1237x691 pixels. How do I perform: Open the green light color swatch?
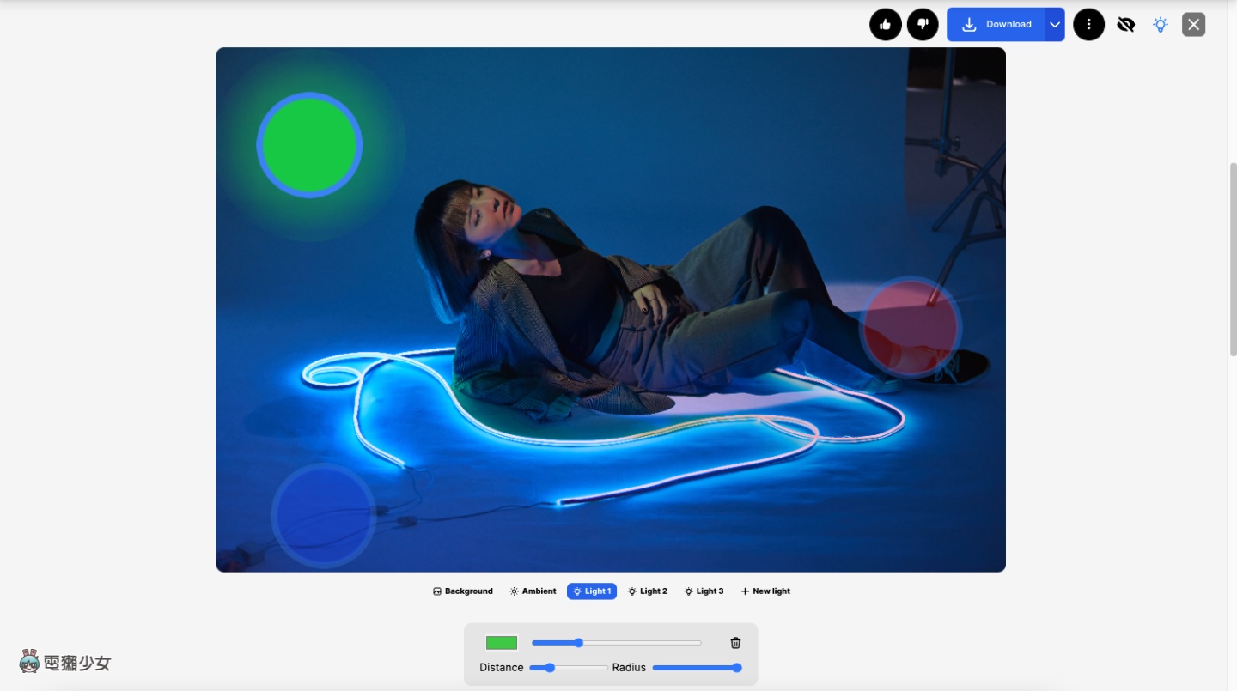tap(502, 643)
